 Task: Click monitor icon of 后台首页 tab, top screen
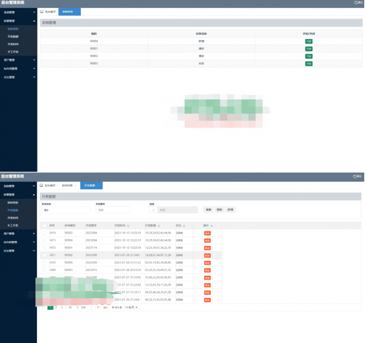pyautogui.click(x=42, y=12)
